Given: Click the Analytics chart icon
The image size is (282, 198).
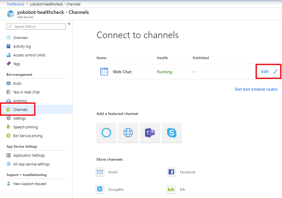Looking at the screenshot, I should (8, 100).
